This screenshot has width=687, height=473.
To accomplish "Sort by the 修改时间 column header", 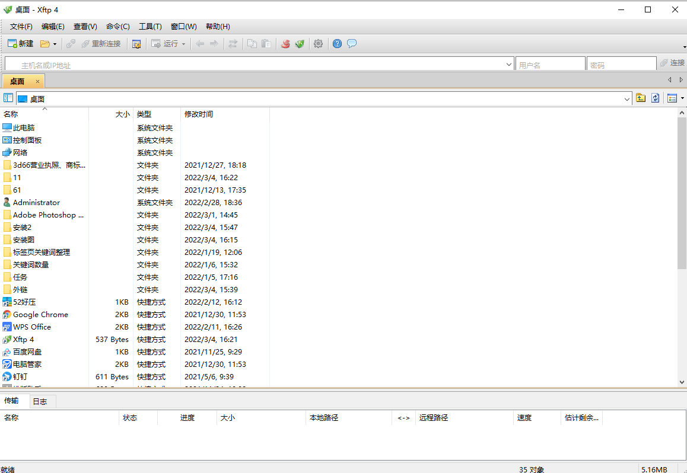I will [x=225, y=114].
